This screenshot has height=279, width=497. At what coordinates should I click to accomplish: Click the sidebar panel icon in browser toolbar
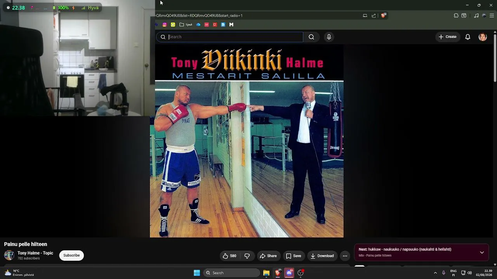464,15
